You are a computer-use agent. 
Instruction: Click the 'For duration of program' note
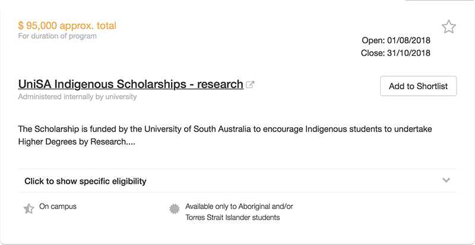point(57,36)
